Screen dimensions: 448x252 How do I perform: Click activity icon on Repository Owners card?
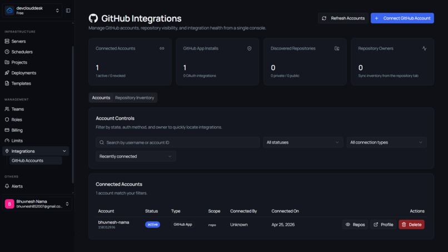click(424, 48)
